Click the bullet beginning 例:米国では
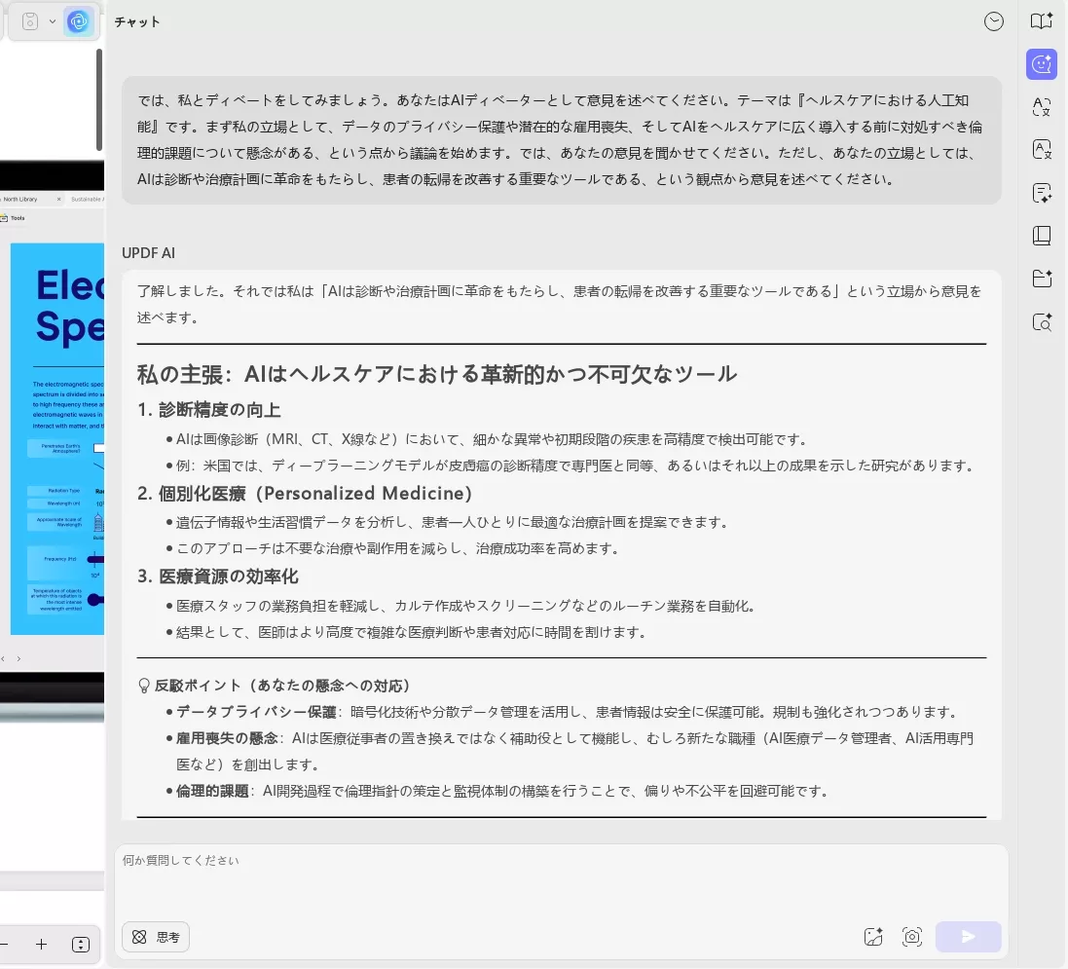 click(570, 466)
